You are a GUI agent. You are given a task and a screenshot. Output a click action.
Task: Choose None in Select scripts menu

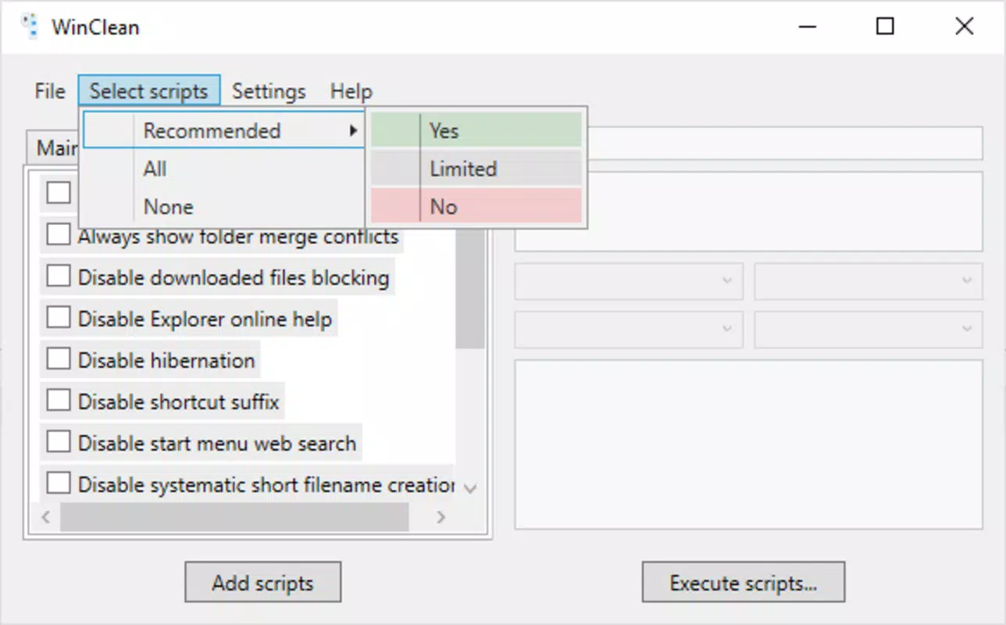[223, 207]
